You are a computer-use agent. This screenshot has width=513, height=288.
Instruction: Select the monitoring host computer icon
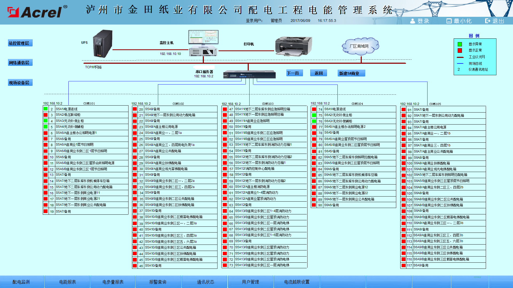[203, 43]
